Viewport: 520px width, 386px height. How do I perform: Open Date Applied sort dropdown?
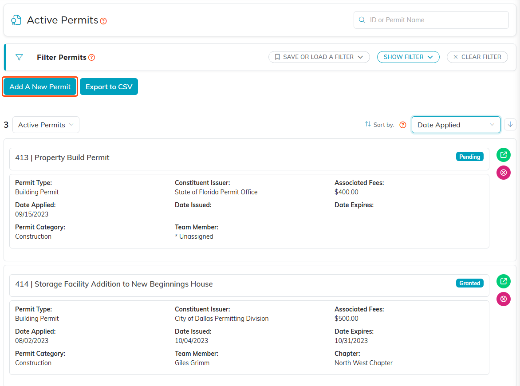(x=456, y=125)
